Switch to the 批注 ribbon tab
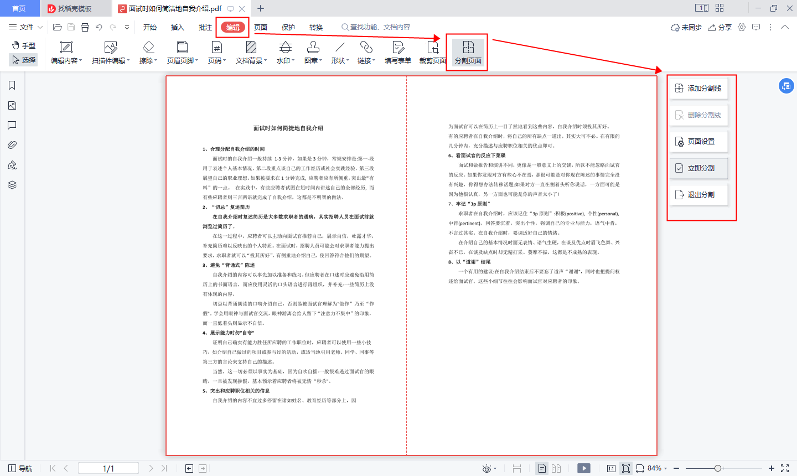 [x=204, y=27]
